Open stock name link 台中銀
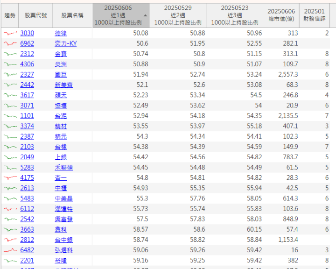The image size is (336, 269). (x=63, y=240)
